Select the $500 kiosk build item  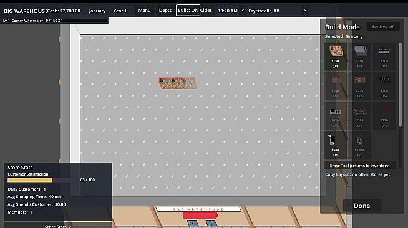pos(336,145)
